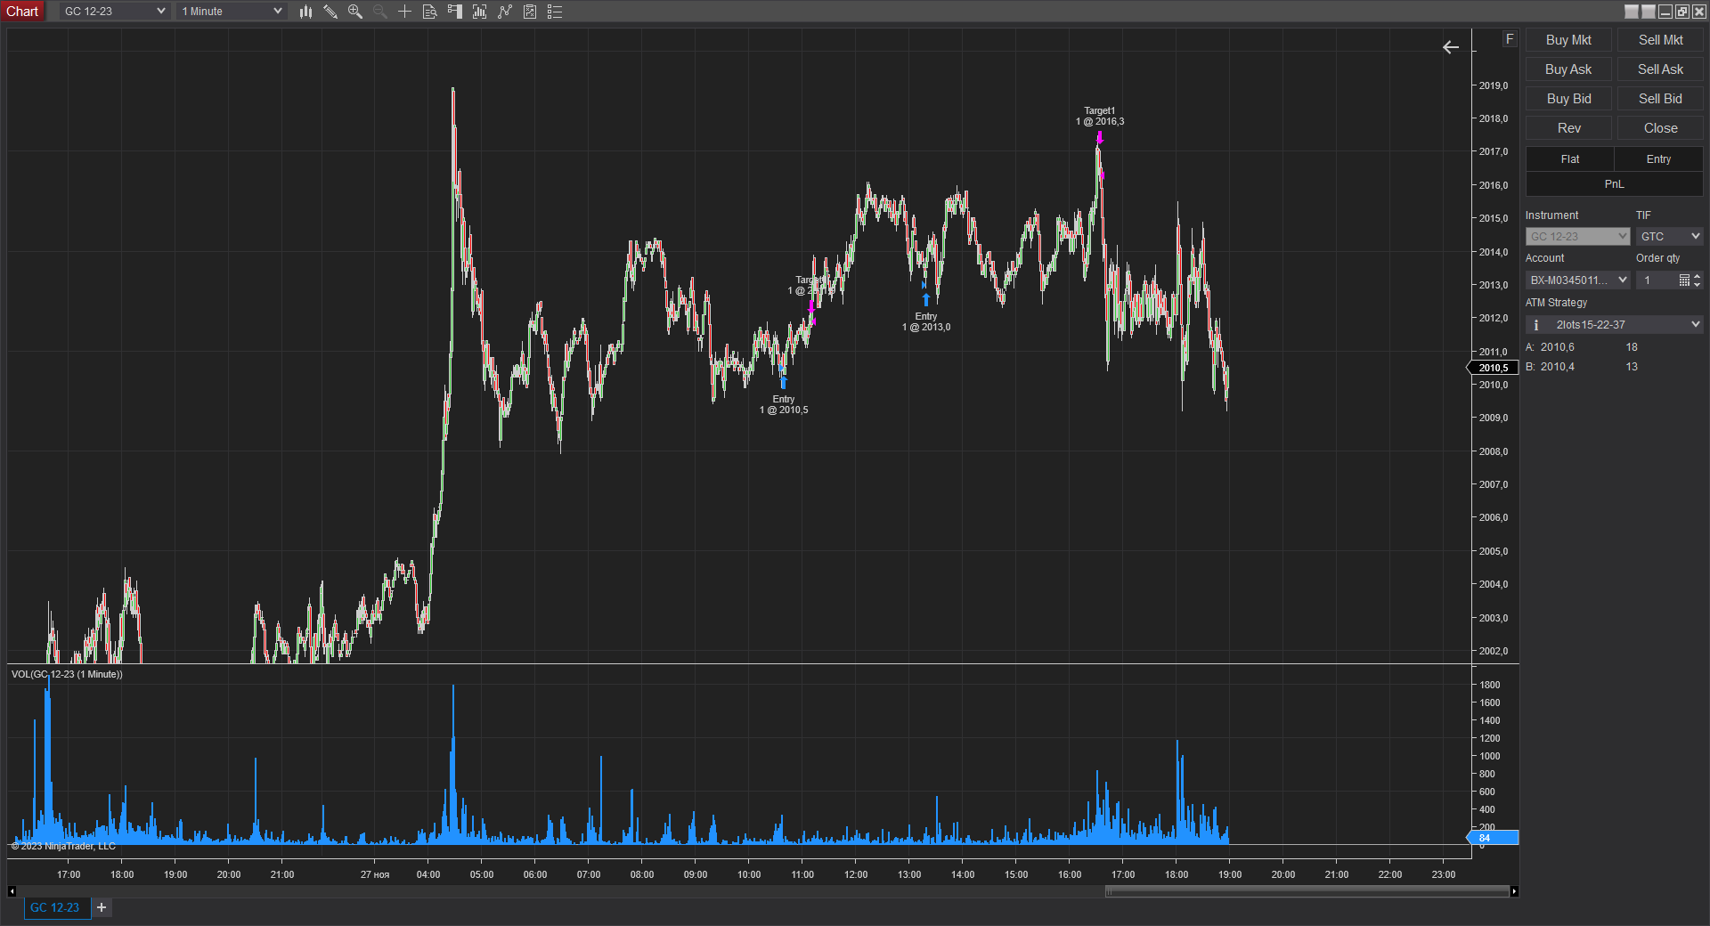Click the bar chart style icon
This screenshot has height=926, width=1710.
point(305,12)
